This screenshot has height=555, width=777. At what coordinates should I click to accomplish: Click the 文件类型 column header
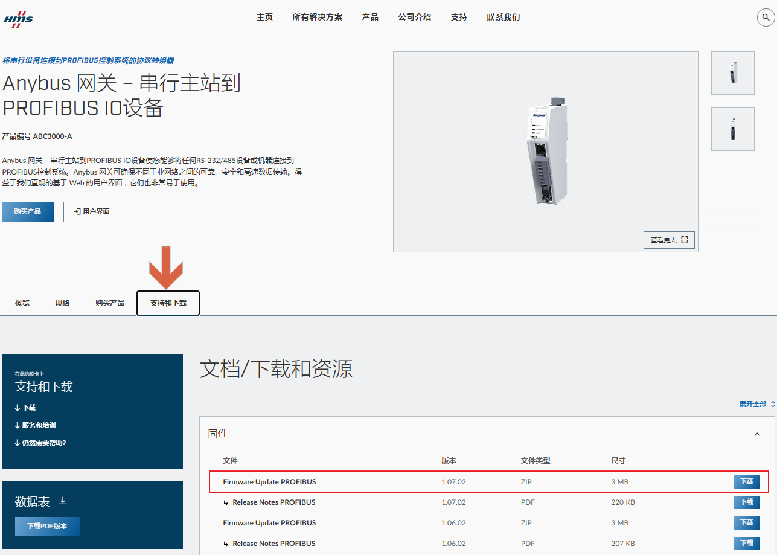click(536, 461)
